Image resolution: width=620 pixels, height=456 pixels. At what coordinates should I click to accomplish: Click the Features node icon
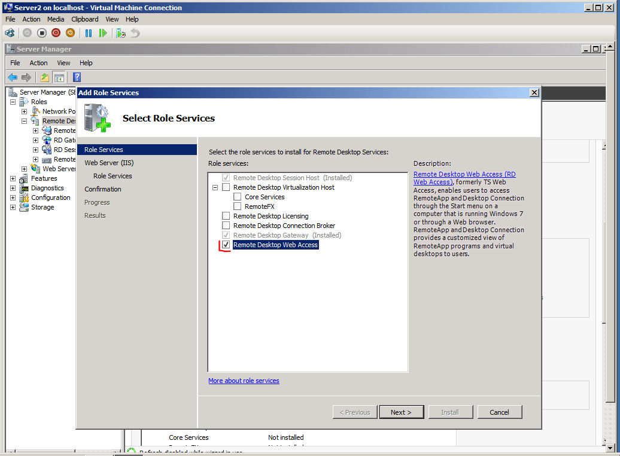point(24,178)
